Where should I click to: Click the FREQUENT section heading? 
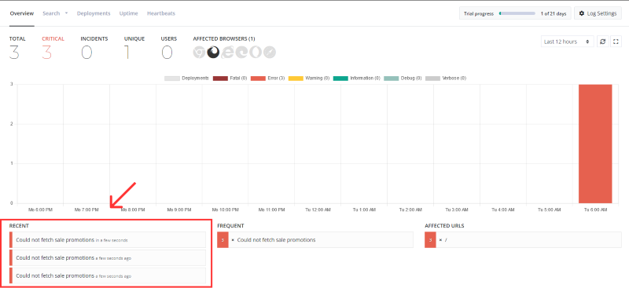(x=230, y=226)
